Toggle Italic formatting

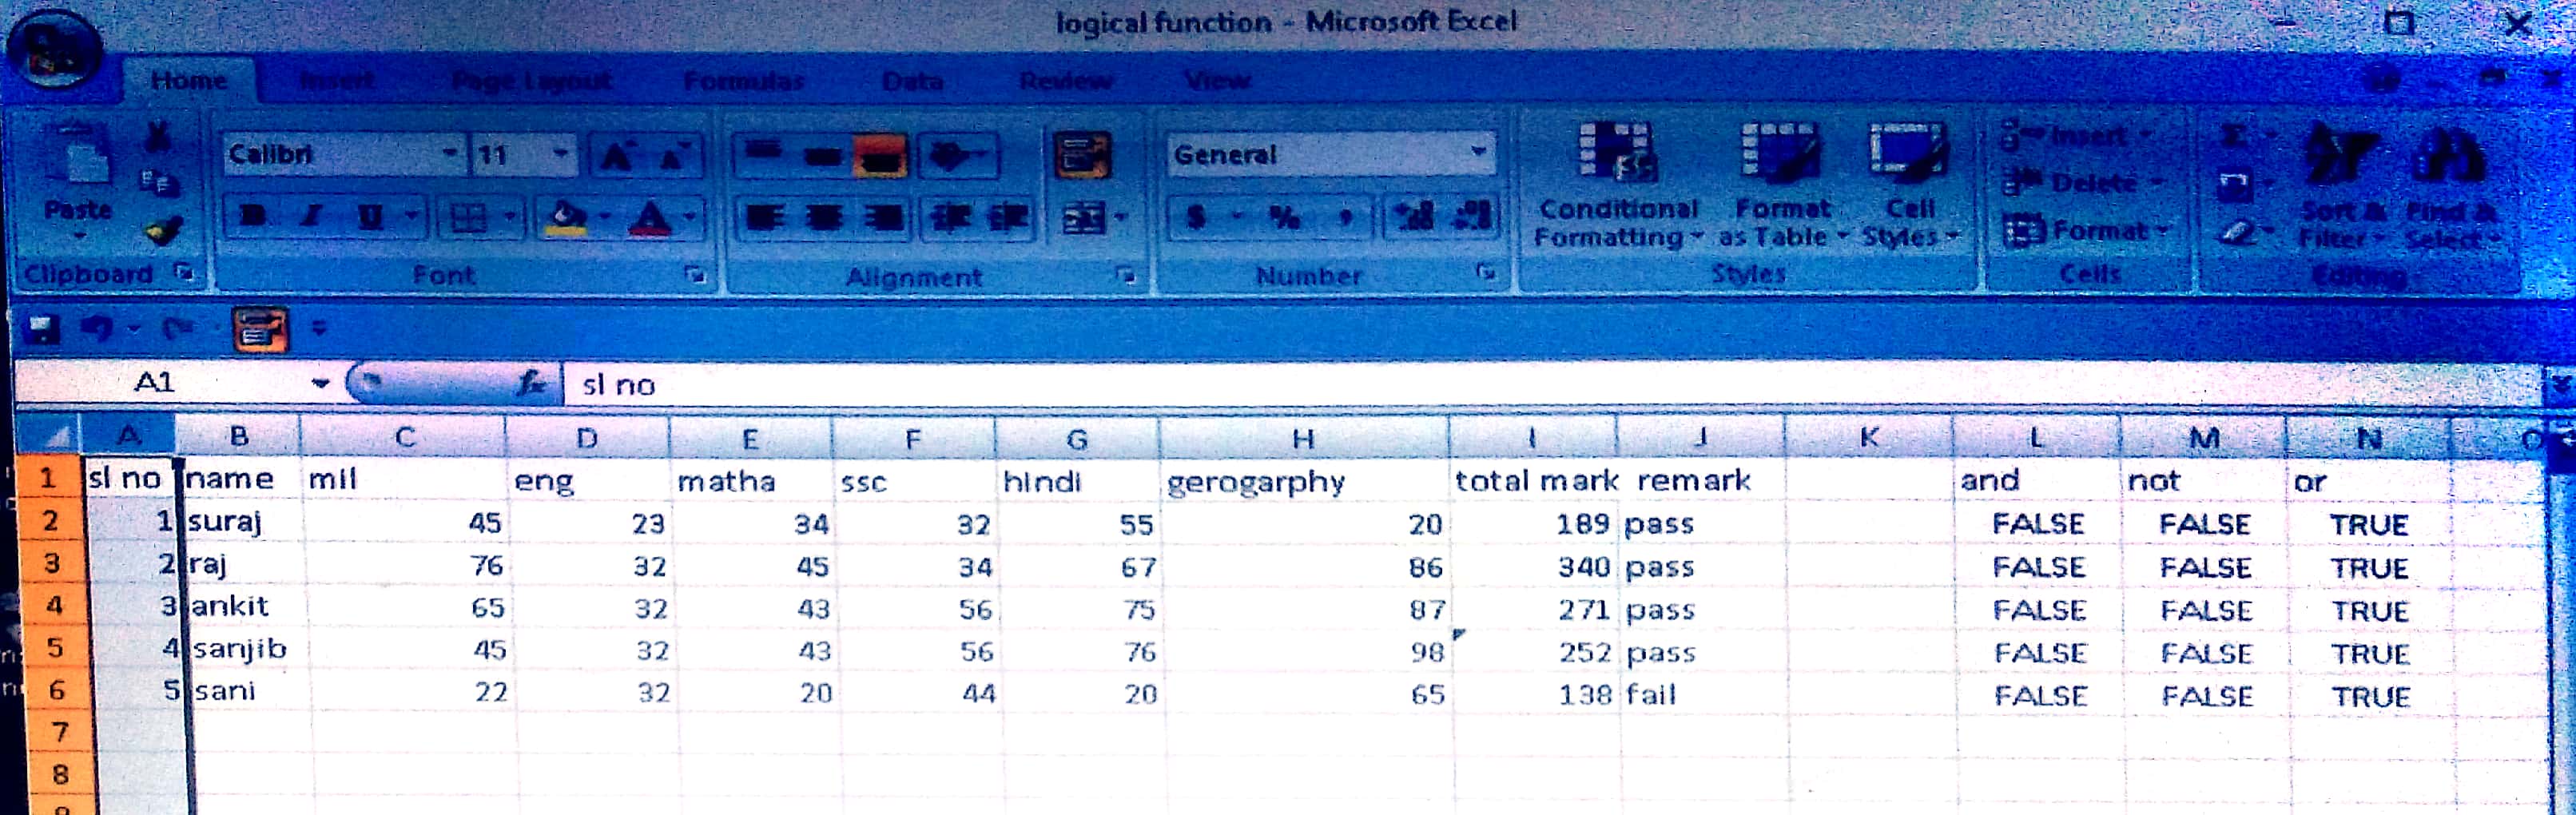312,217
